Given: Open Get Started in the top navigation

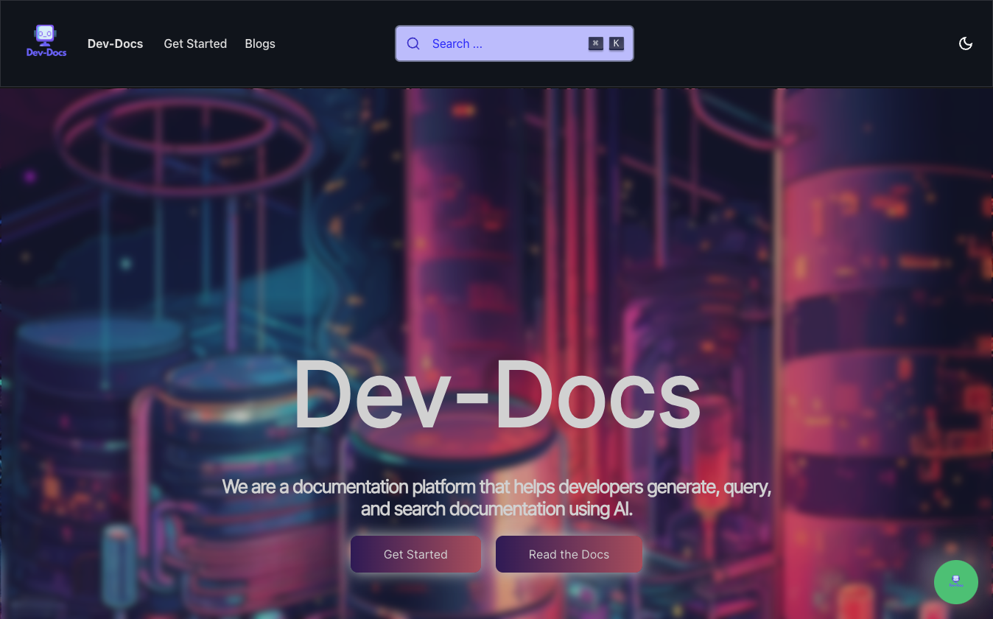Looking at the screenshot, I should [x=195, y=43].
